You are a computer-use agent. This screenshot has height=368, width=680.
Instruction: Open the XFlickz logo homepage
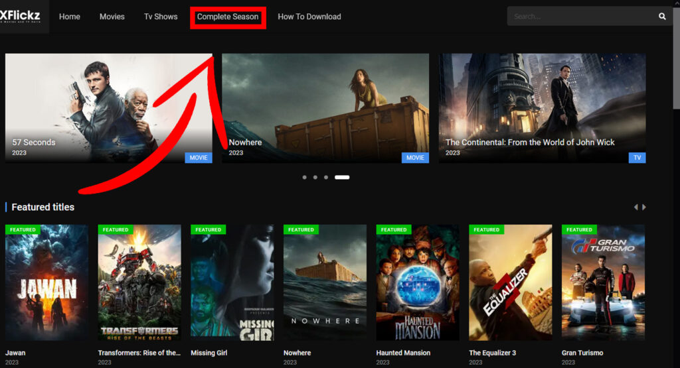(x=21, y=16)
